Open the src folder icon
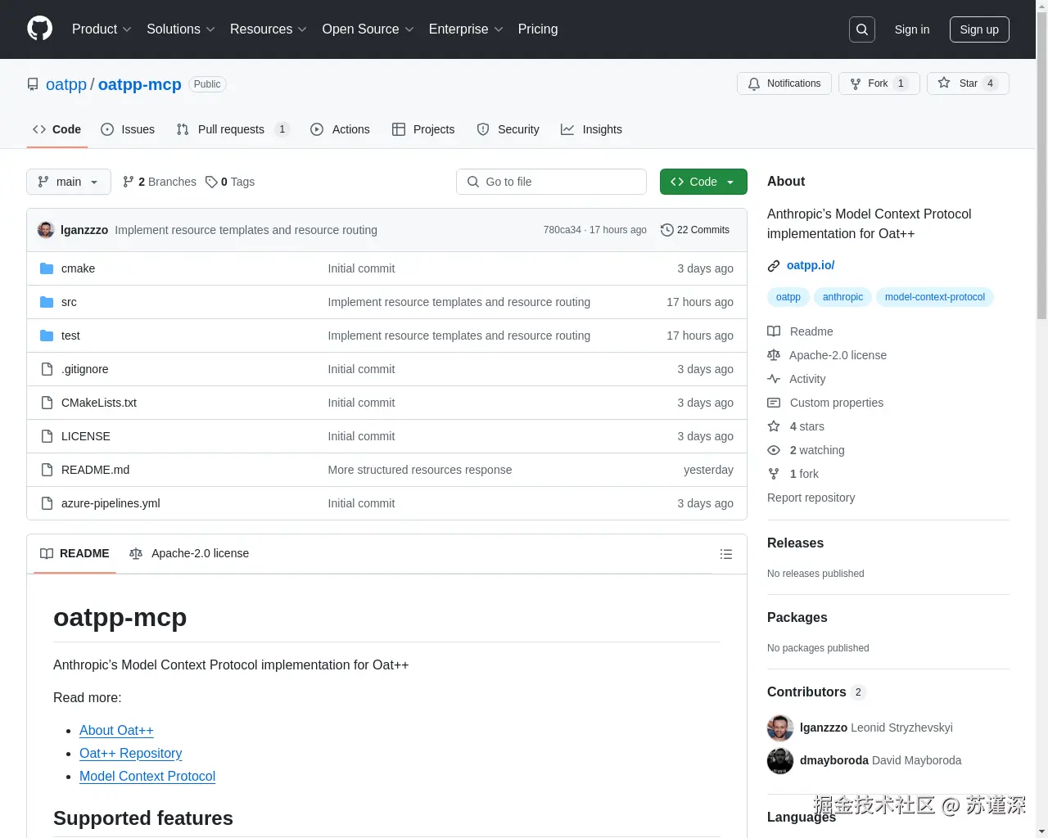 pyautogui.click(x=47, y=302)
